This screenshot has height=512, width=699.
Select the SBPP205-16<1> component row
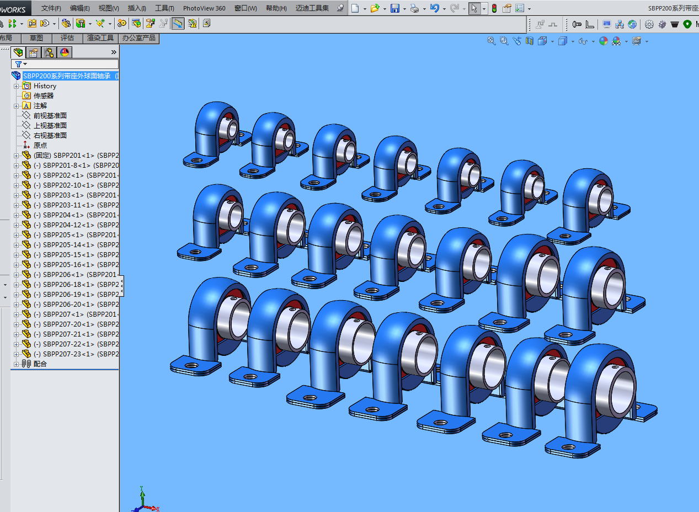[x=70, y=264]
